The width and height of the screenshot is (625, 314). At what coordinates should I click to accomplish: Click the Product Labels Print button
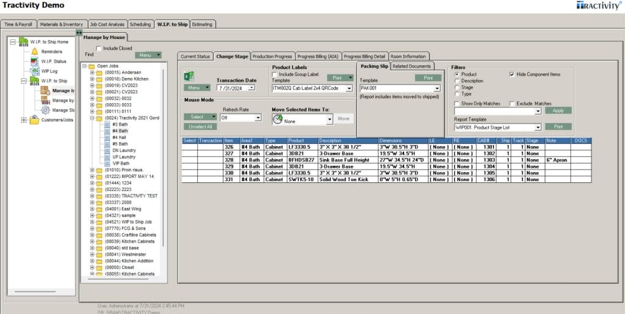point(341,78)
